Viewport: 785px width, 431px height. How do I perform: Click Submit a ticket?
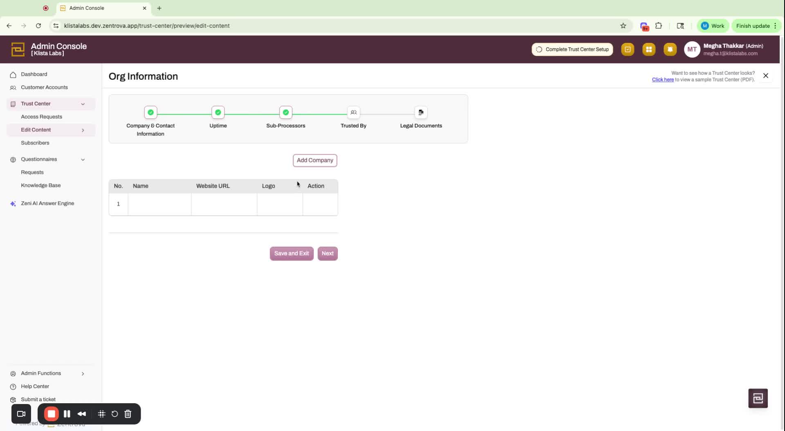[x=38, y=400]
